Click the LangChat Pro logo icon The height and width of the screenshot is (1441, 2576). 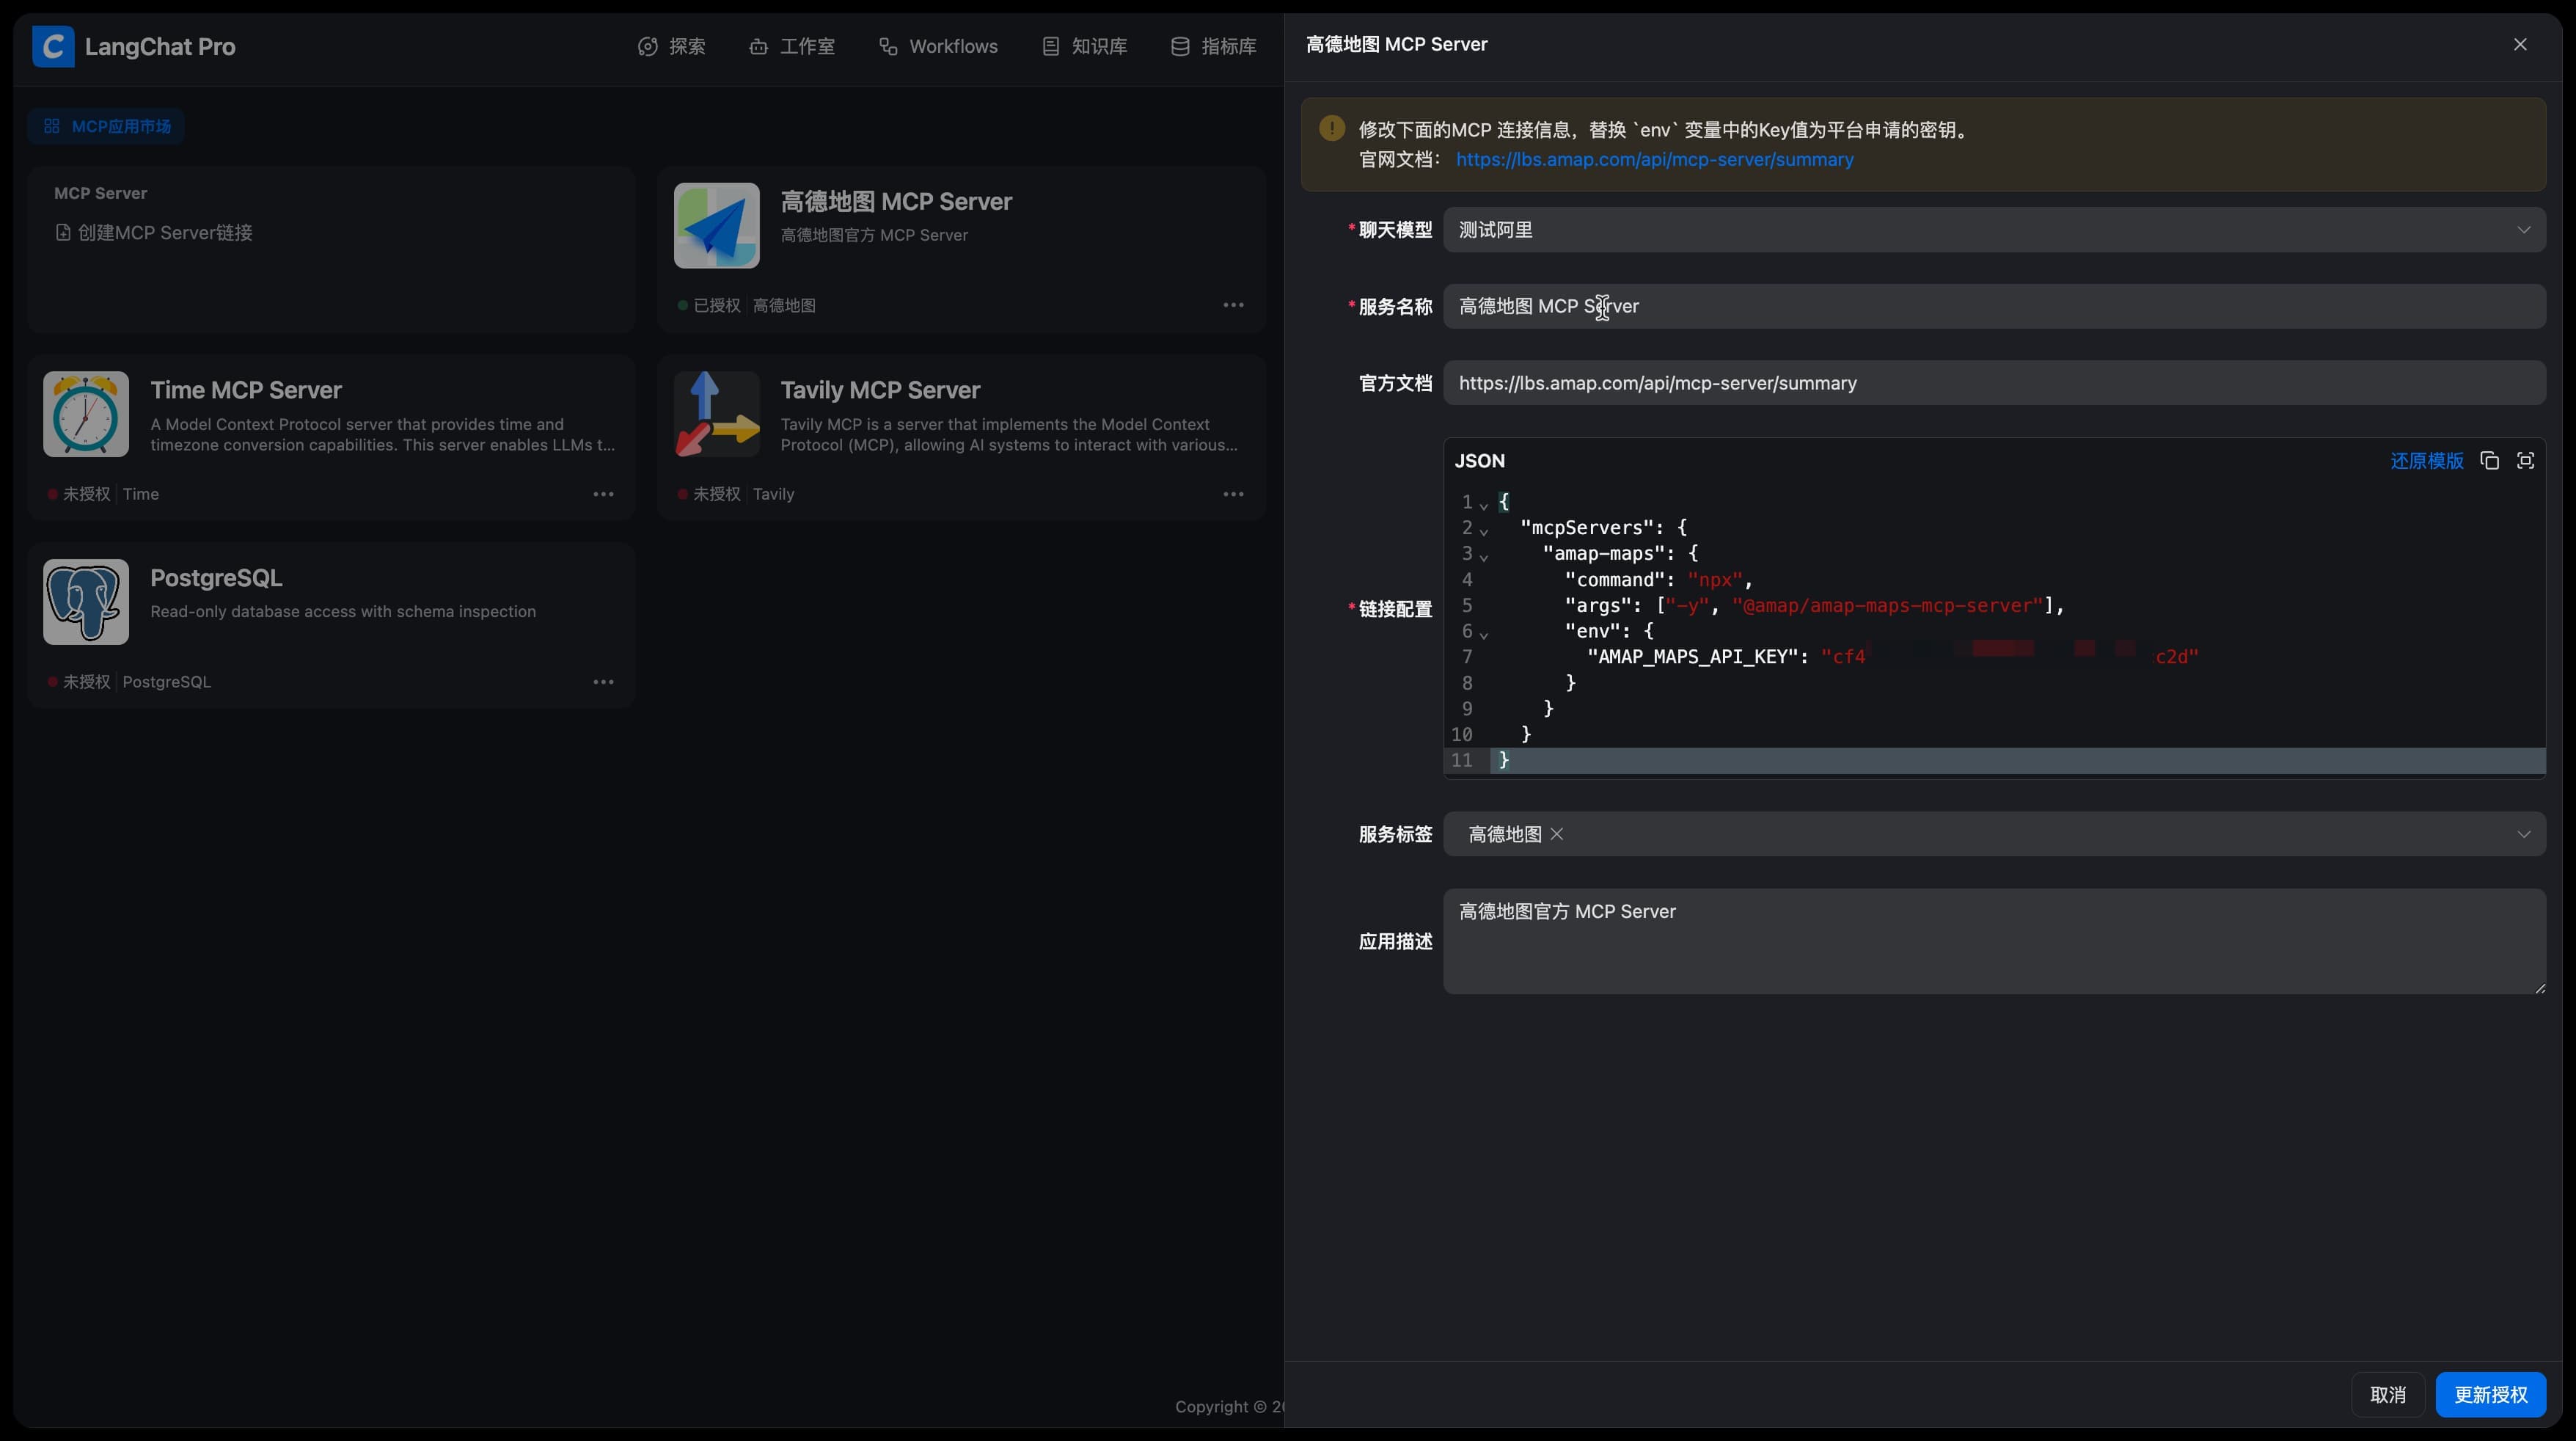tap(53, 46)
